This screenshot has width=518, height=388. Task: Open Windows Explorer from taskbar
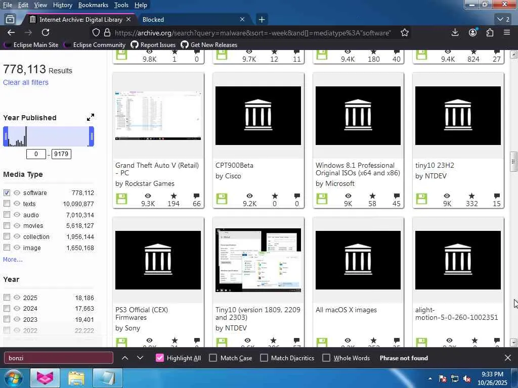(x=76, y=378)
